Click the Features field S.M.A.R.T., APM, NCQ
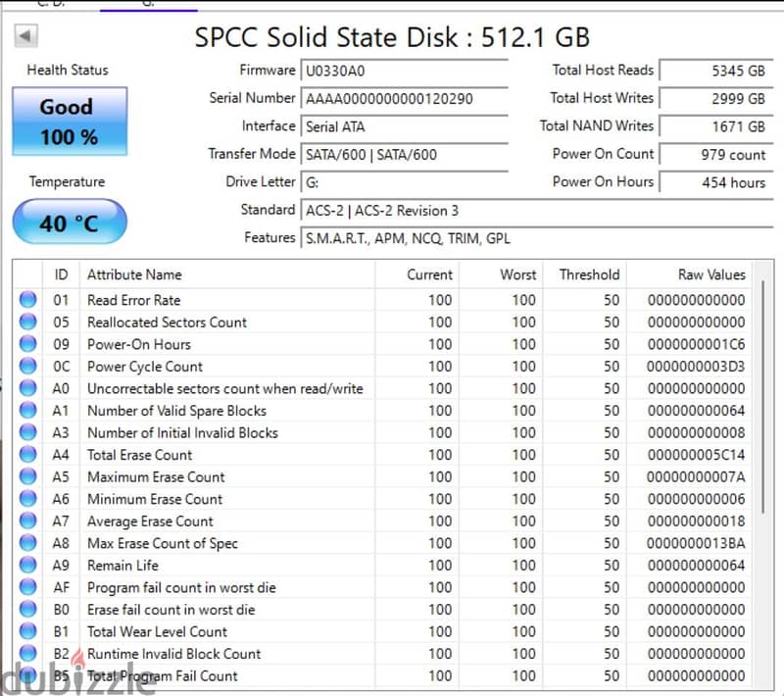 coord(536,238)
